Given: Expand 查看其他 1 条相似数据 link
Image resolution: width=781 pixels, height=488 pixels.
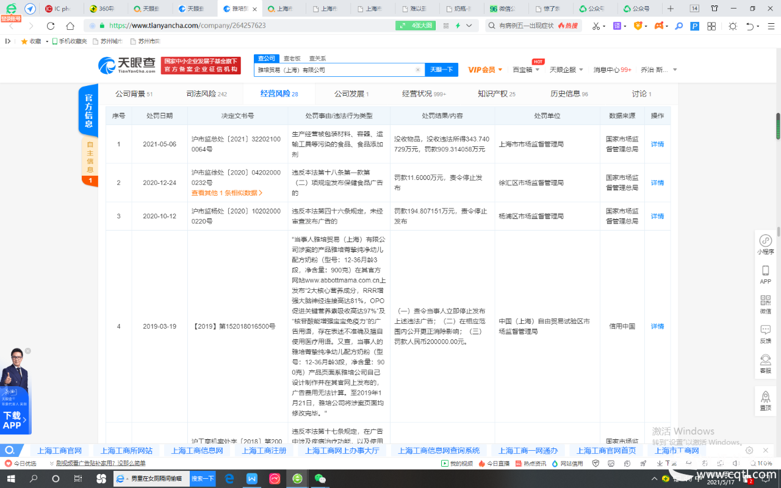Looking at the screenshot, I should pyautogui.click(x=227, y=193).
